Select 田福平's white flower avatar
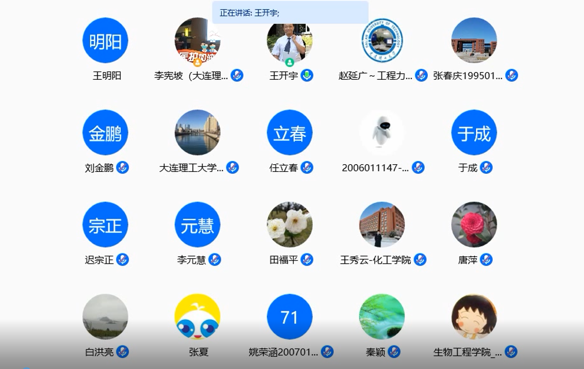The image size is (584, 369). pos(289,225)
